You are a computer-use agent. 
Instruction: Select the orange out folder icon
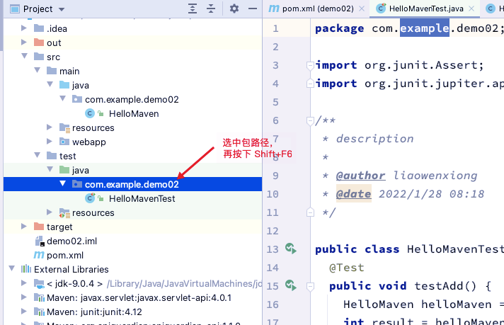(x=39, y=42)
